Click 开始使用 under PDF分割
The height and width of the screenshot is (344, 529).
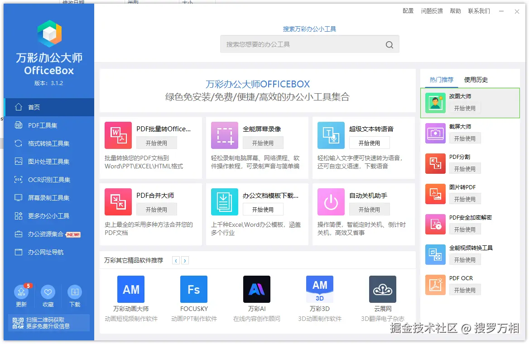465,169
